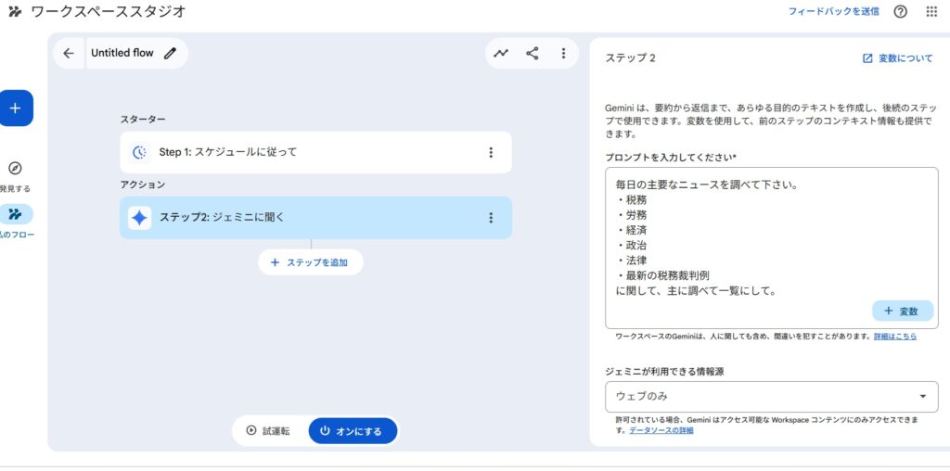The width and height of the screenshot is (950, 471).
Task: Click the back arrow next to Untitled flow
Action: tap(69, 54)
